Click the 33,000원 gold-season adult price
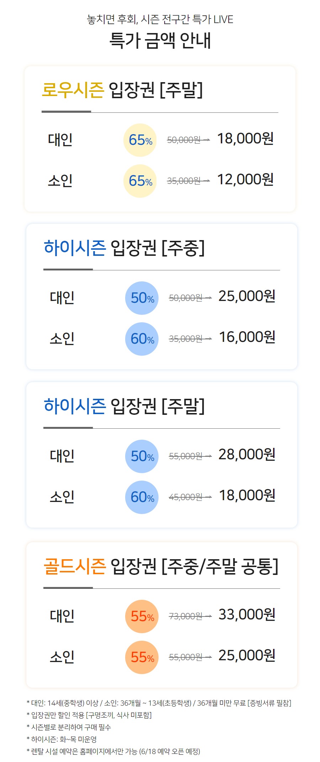Image resolution: width=320 pixels, height=762 pixels. [247, 615]
